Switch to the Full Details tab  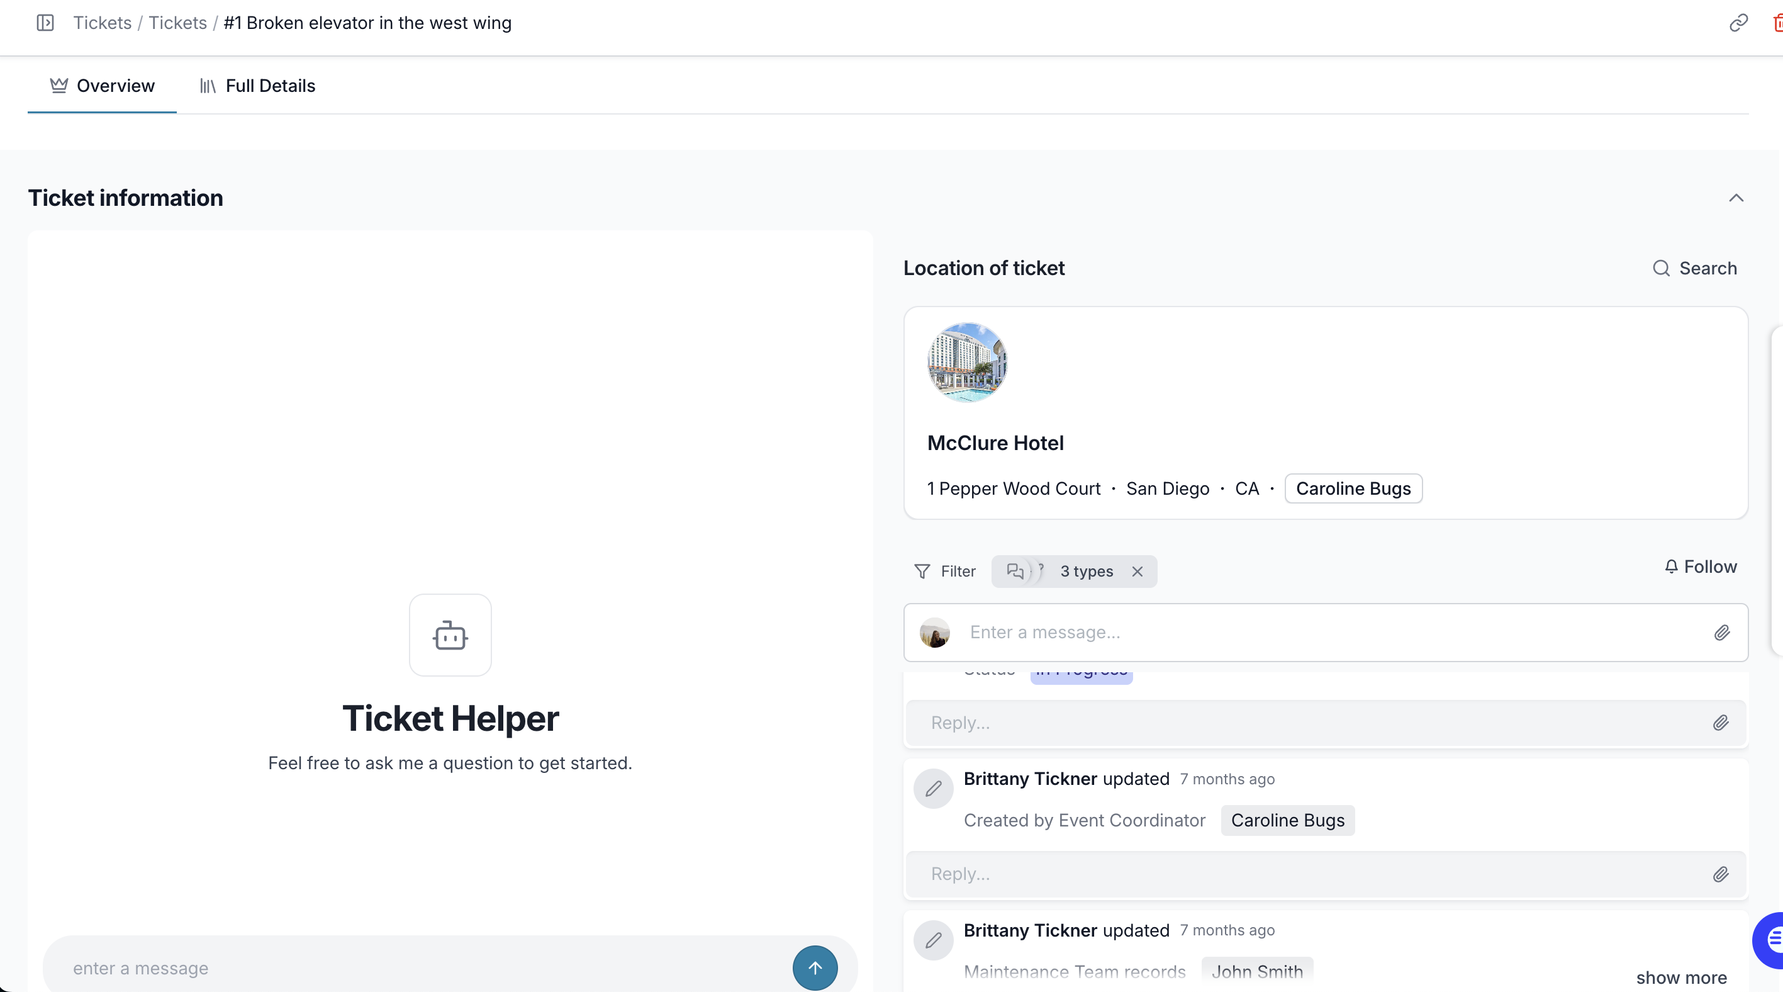pos(257,86)
